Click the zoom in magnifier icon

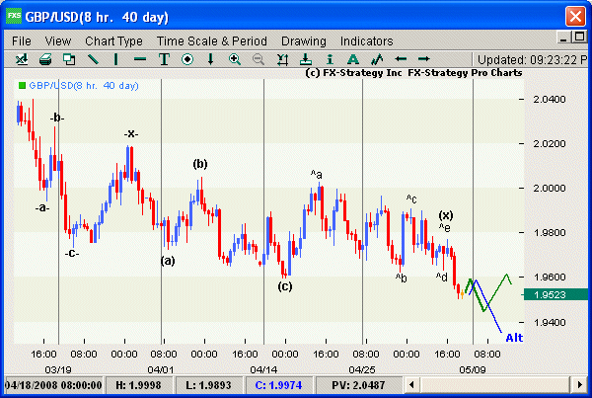point(235,59)
